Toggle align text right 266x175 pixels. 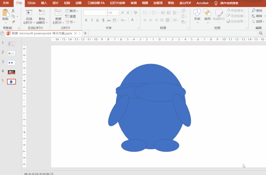tap(156, 20)
